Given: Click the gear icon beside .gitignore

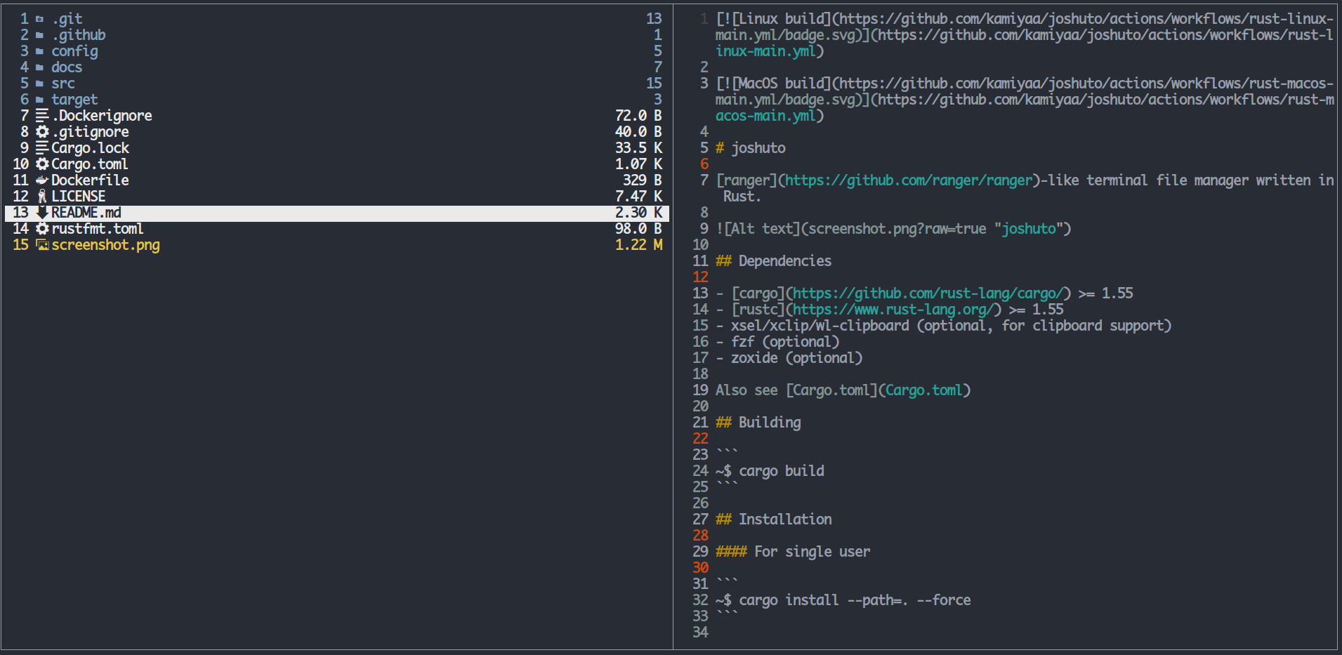Looking at the screenshot, I should click(x=42, y=132).
